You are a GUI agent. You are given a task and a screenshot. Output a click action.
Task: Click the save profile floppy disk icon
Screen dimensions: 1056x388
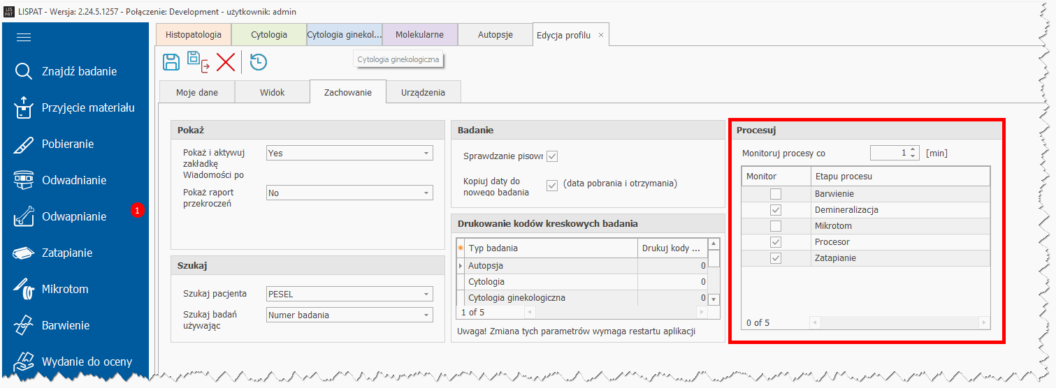click(x=171, y=62)
